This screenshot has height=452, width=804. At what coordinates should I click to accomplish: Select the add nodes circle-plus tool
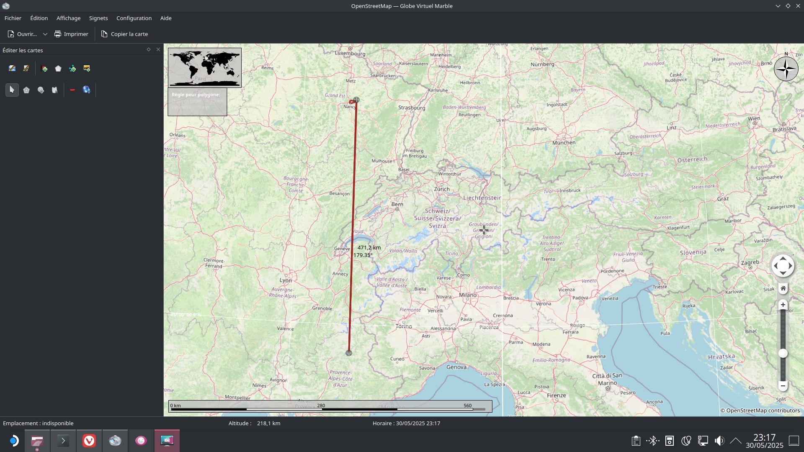41,90
